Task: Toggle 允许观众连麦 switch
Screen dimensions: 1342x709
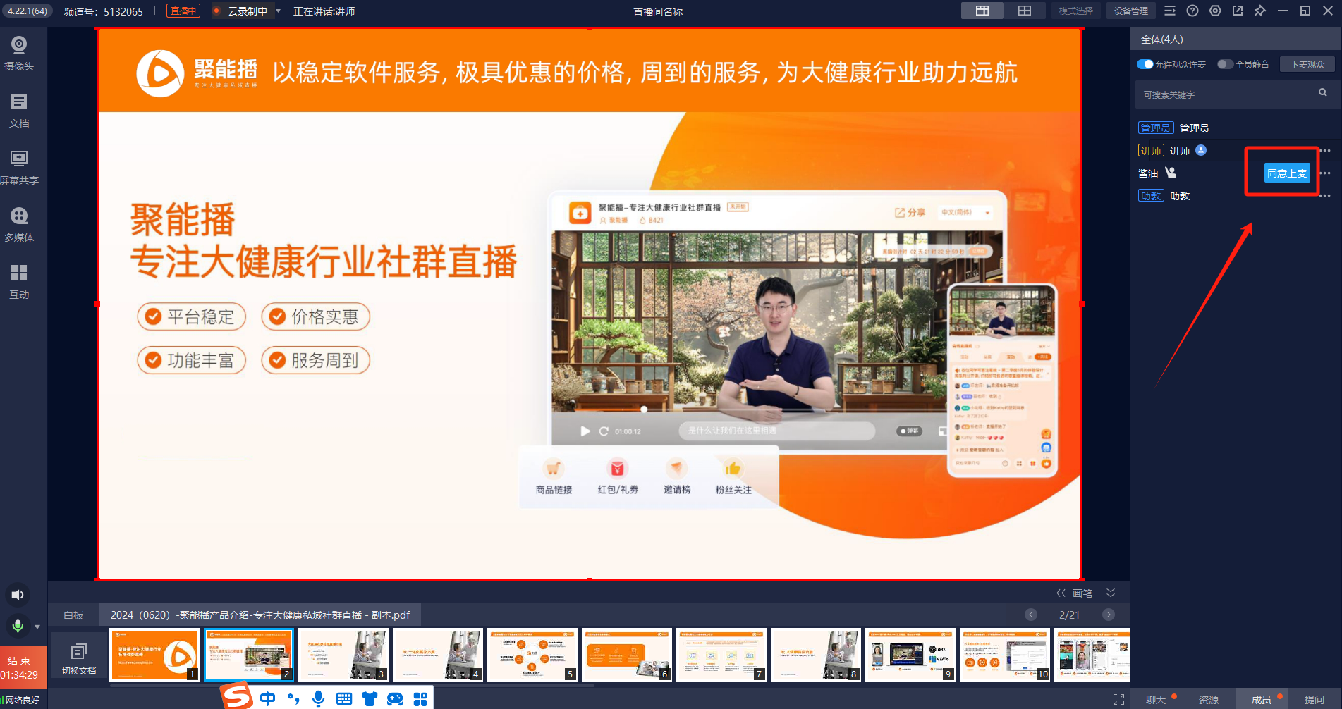Action: [1145, 64]
